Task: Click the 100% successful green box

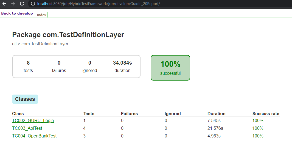Action: (x=170, y=68)
